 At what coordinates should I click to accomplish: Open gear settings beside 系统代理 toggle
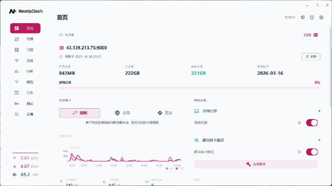(x=299, y=123)
